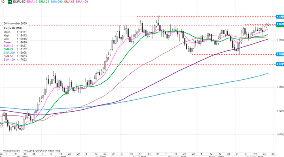
Task: Click the green FX instrument icon
Action: point(10,2)
